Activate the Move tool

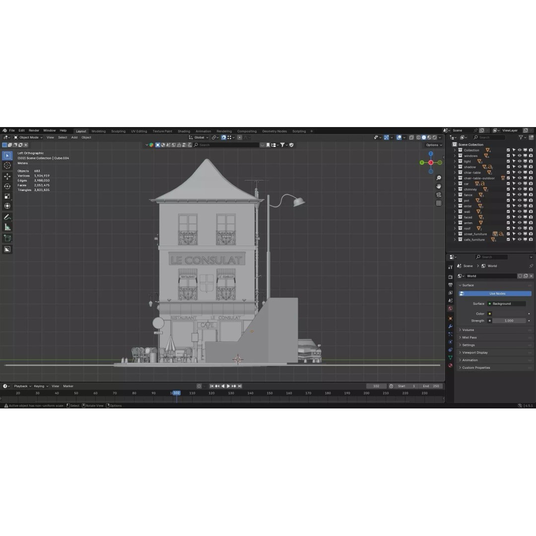7,176
